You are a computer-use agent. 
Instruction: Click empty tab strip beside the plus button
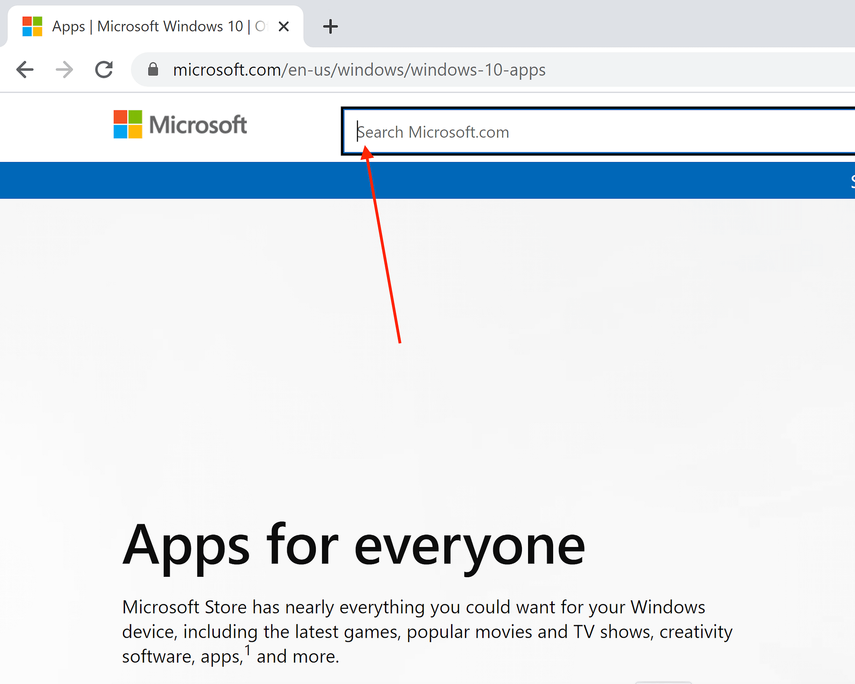579,24
